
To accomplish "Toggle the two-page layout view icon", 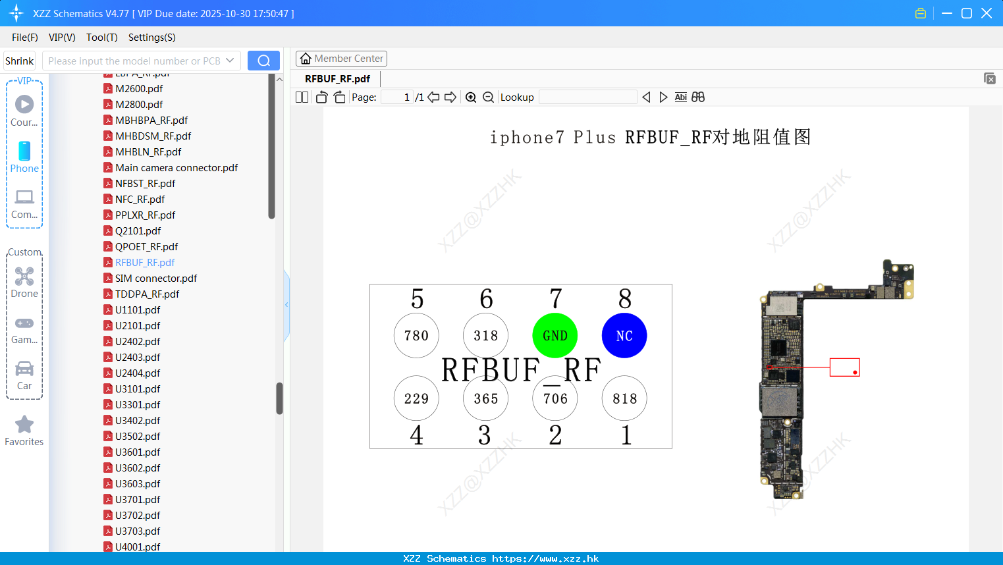I will click(x=302, y=97).
